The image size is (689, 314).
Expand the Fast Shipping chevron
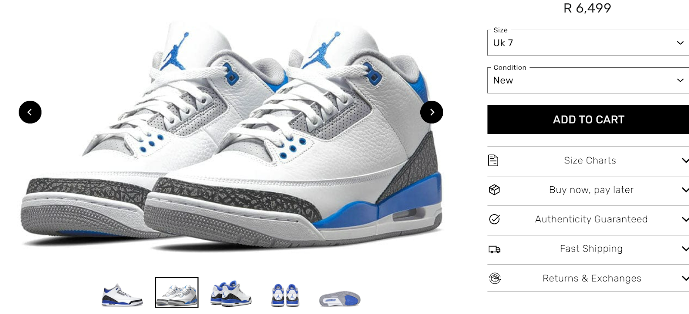click(x=685, y=249)
